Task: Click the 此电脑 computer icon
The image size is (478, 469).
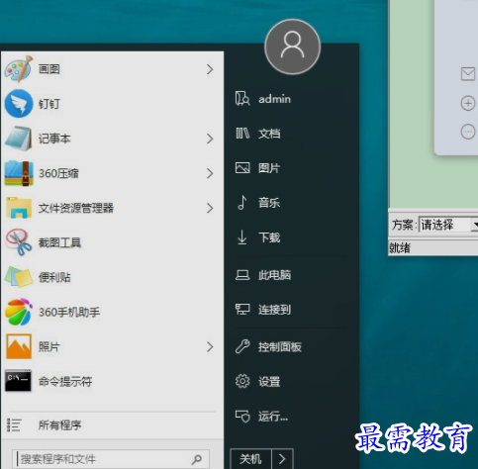Action: [x=242, y=275]
